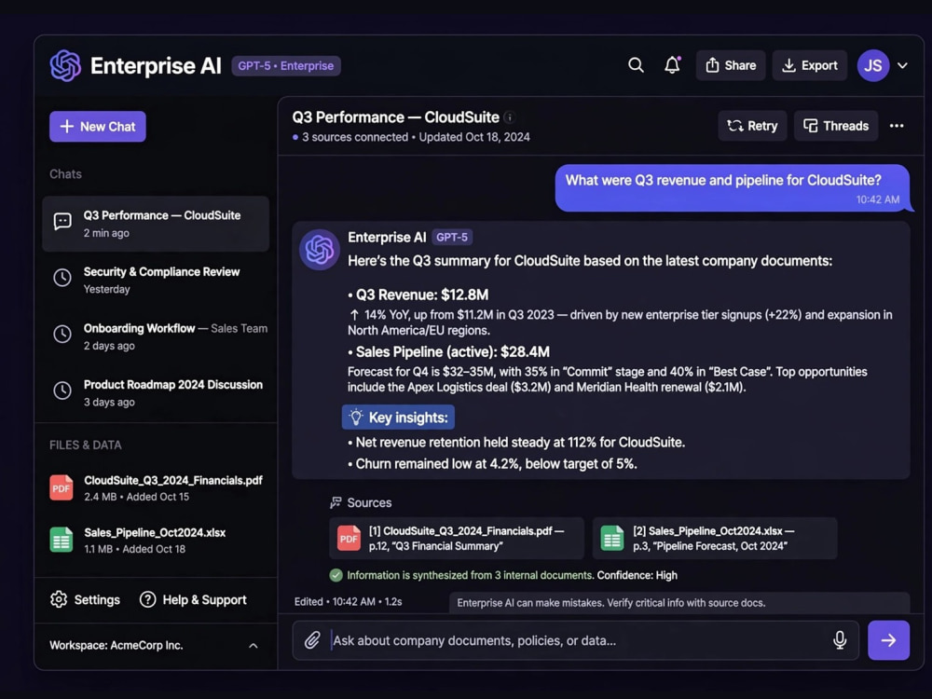Image resolution: width=932 pixels, height=699 pixels.
Task: Click info icon next to conversation title
Action: point(510,117)
